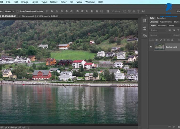Open the Select menu

(x=54, y=2)
